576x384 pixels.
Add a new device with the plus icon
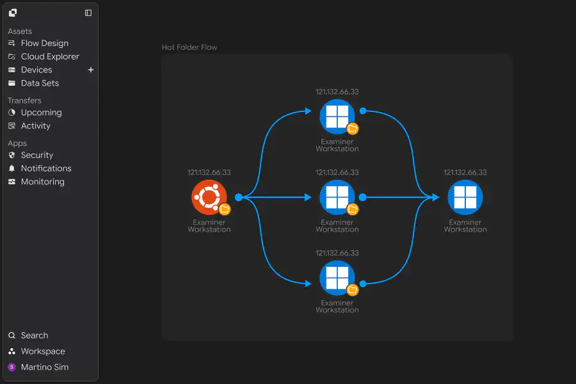click(91, 70)
